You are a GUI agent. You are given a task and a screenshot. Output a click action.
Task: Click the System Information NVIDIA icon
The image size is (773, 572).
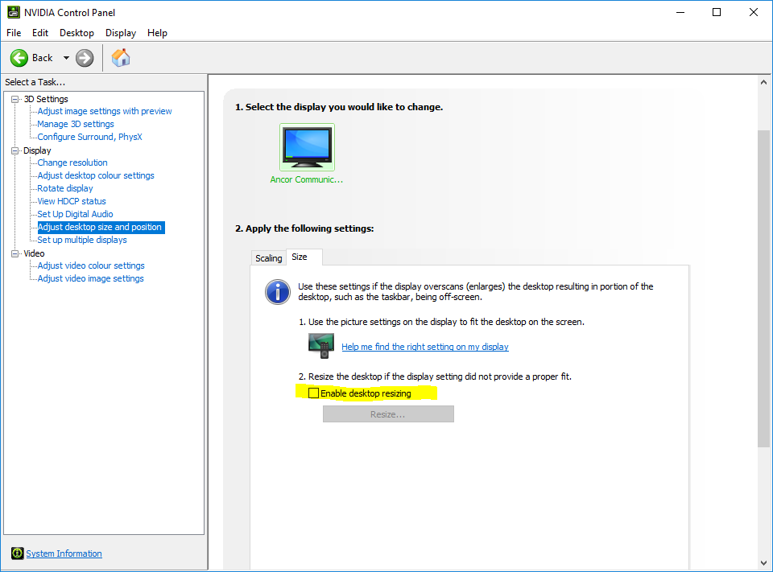(17, 553)
